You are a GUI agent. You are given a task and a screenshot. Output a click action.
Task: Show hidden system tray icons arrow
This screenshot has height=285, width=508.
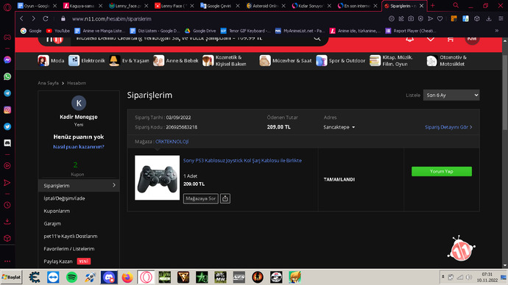[443, 277]
